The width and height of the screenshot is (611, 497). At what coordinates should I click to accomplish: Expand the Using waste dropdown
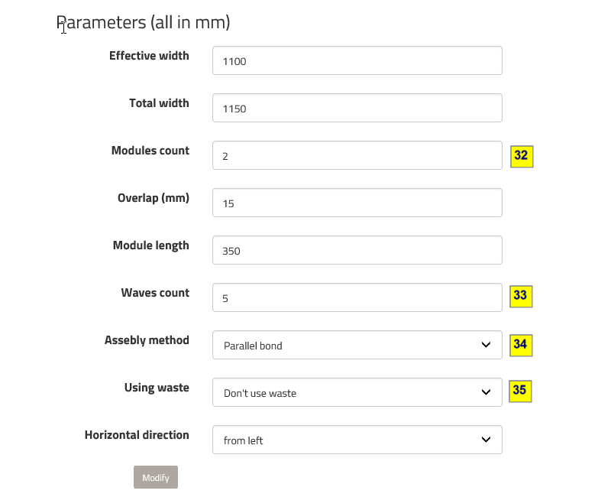pyautogui.click(x=357, y=393)
